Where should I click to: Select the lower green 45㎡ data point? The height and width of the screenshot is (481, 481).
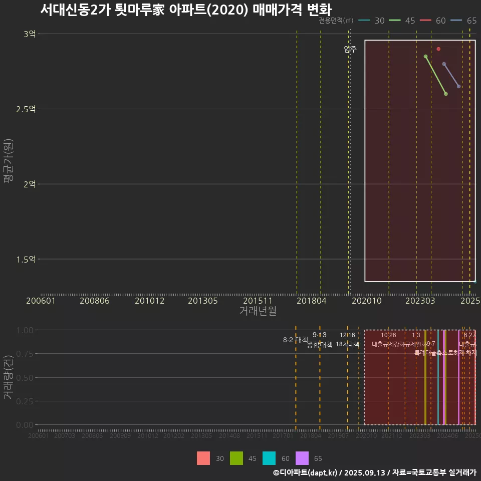[x=446, y=94]
